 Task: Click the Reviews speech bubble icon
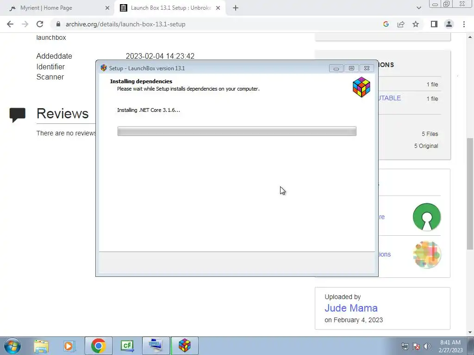(x=17, y=115)
